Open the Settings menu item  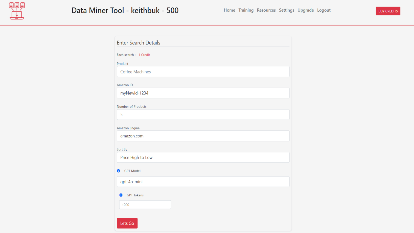(x=286, y=10)
